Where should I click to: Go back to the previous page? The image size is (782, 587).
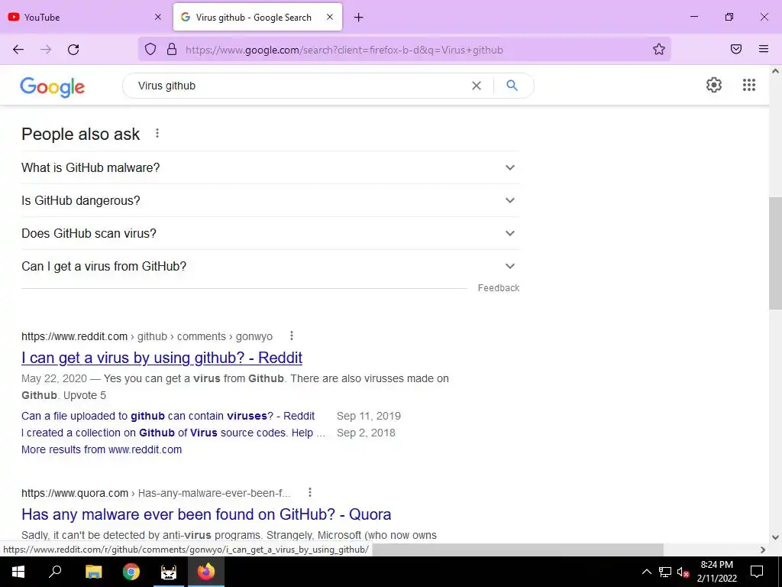tap(18, 50)
